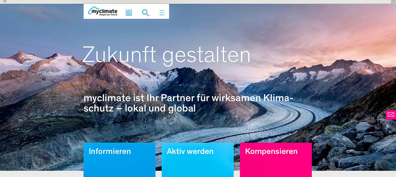Open the hamburger menu icon
The width and height of the screenshot is (396, 177).
pyautogui.click(x=162, y=13)
